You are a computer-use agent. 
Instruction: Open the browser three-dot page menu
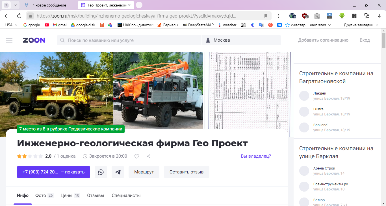(278, 16)
